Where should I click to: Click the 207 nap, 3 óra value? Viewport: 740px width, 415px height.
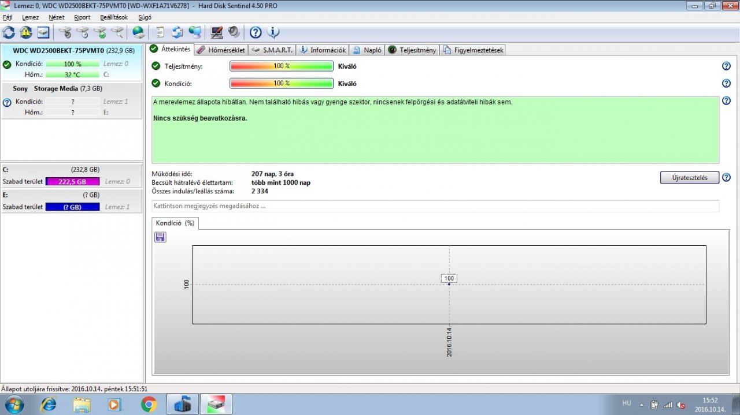[273, 174]
